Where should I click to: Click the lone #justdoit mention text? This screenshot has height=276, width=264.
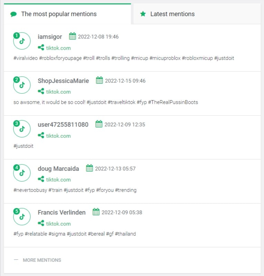pos(23,146)
